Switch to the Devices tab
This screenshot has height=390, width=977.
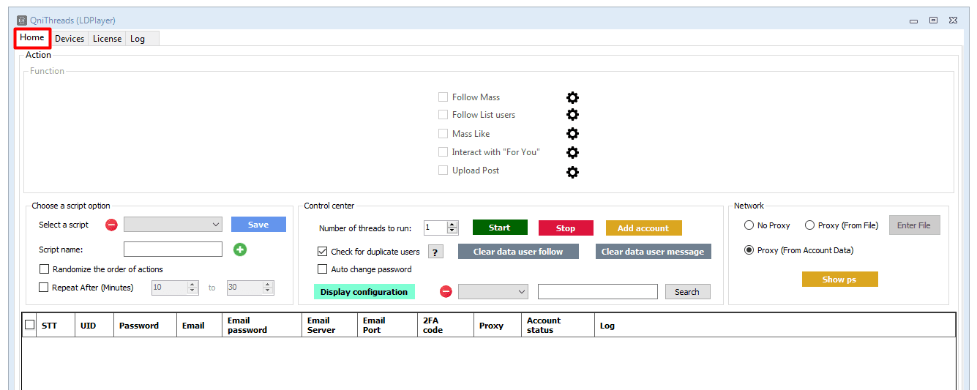70,39
